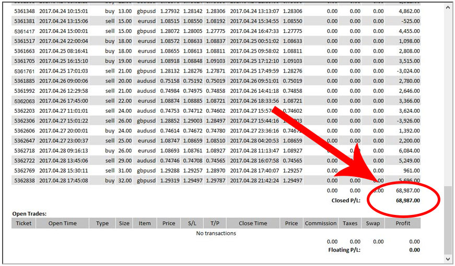Click Profit column header
The image size is (455, 266).
(403, 223)
